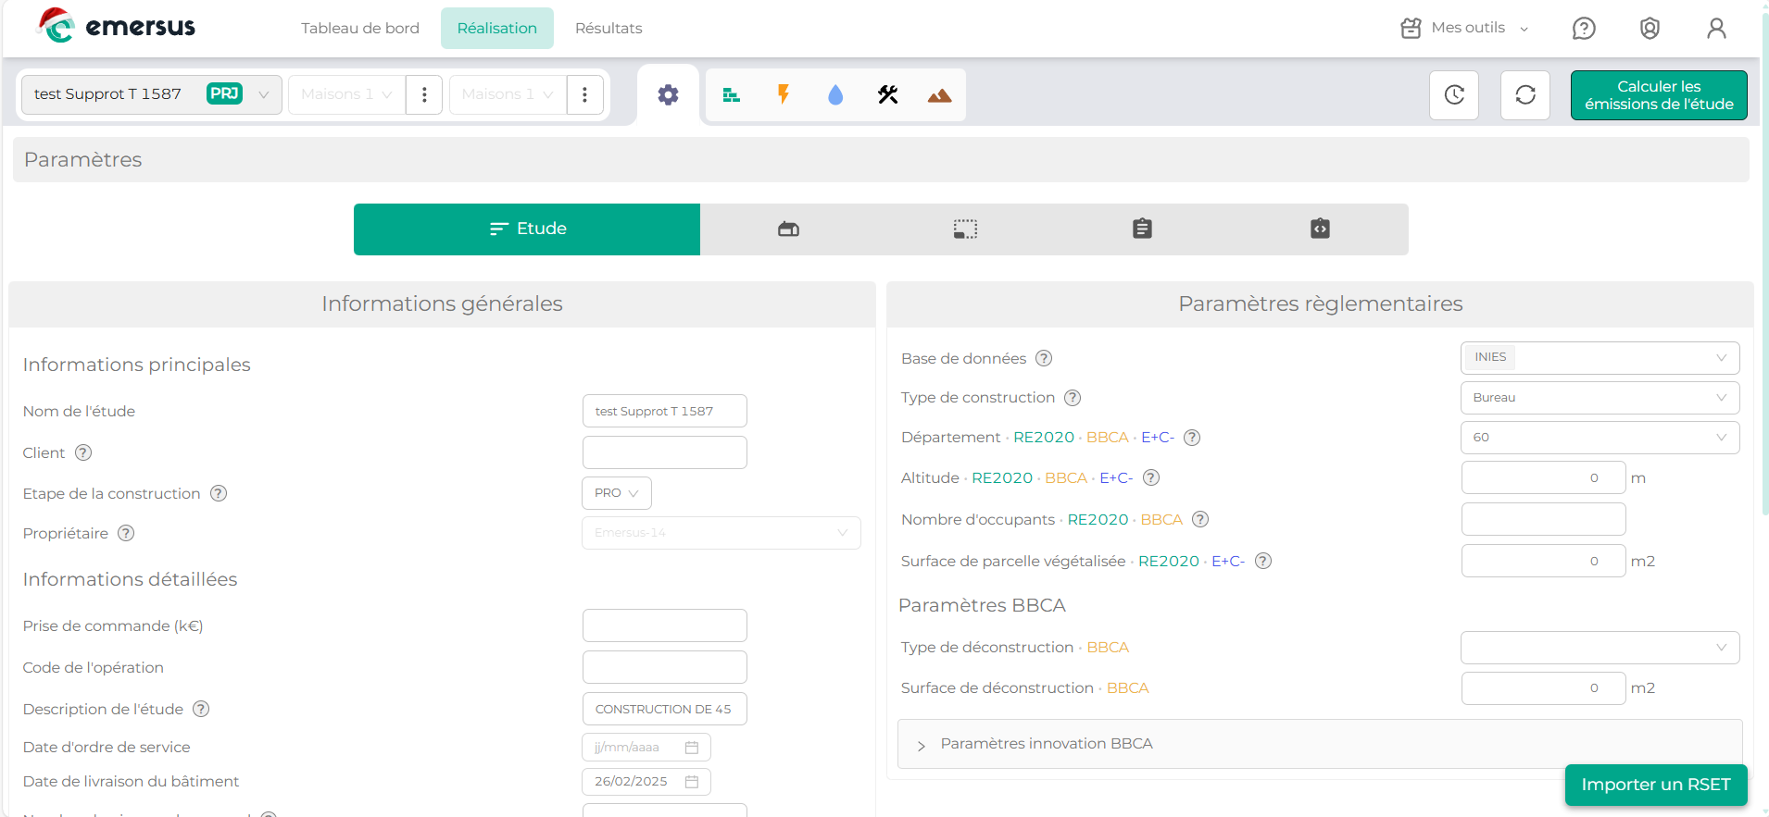Click Importer un RSET button
1769x817 pixels.
click(x=1656, y=785)
